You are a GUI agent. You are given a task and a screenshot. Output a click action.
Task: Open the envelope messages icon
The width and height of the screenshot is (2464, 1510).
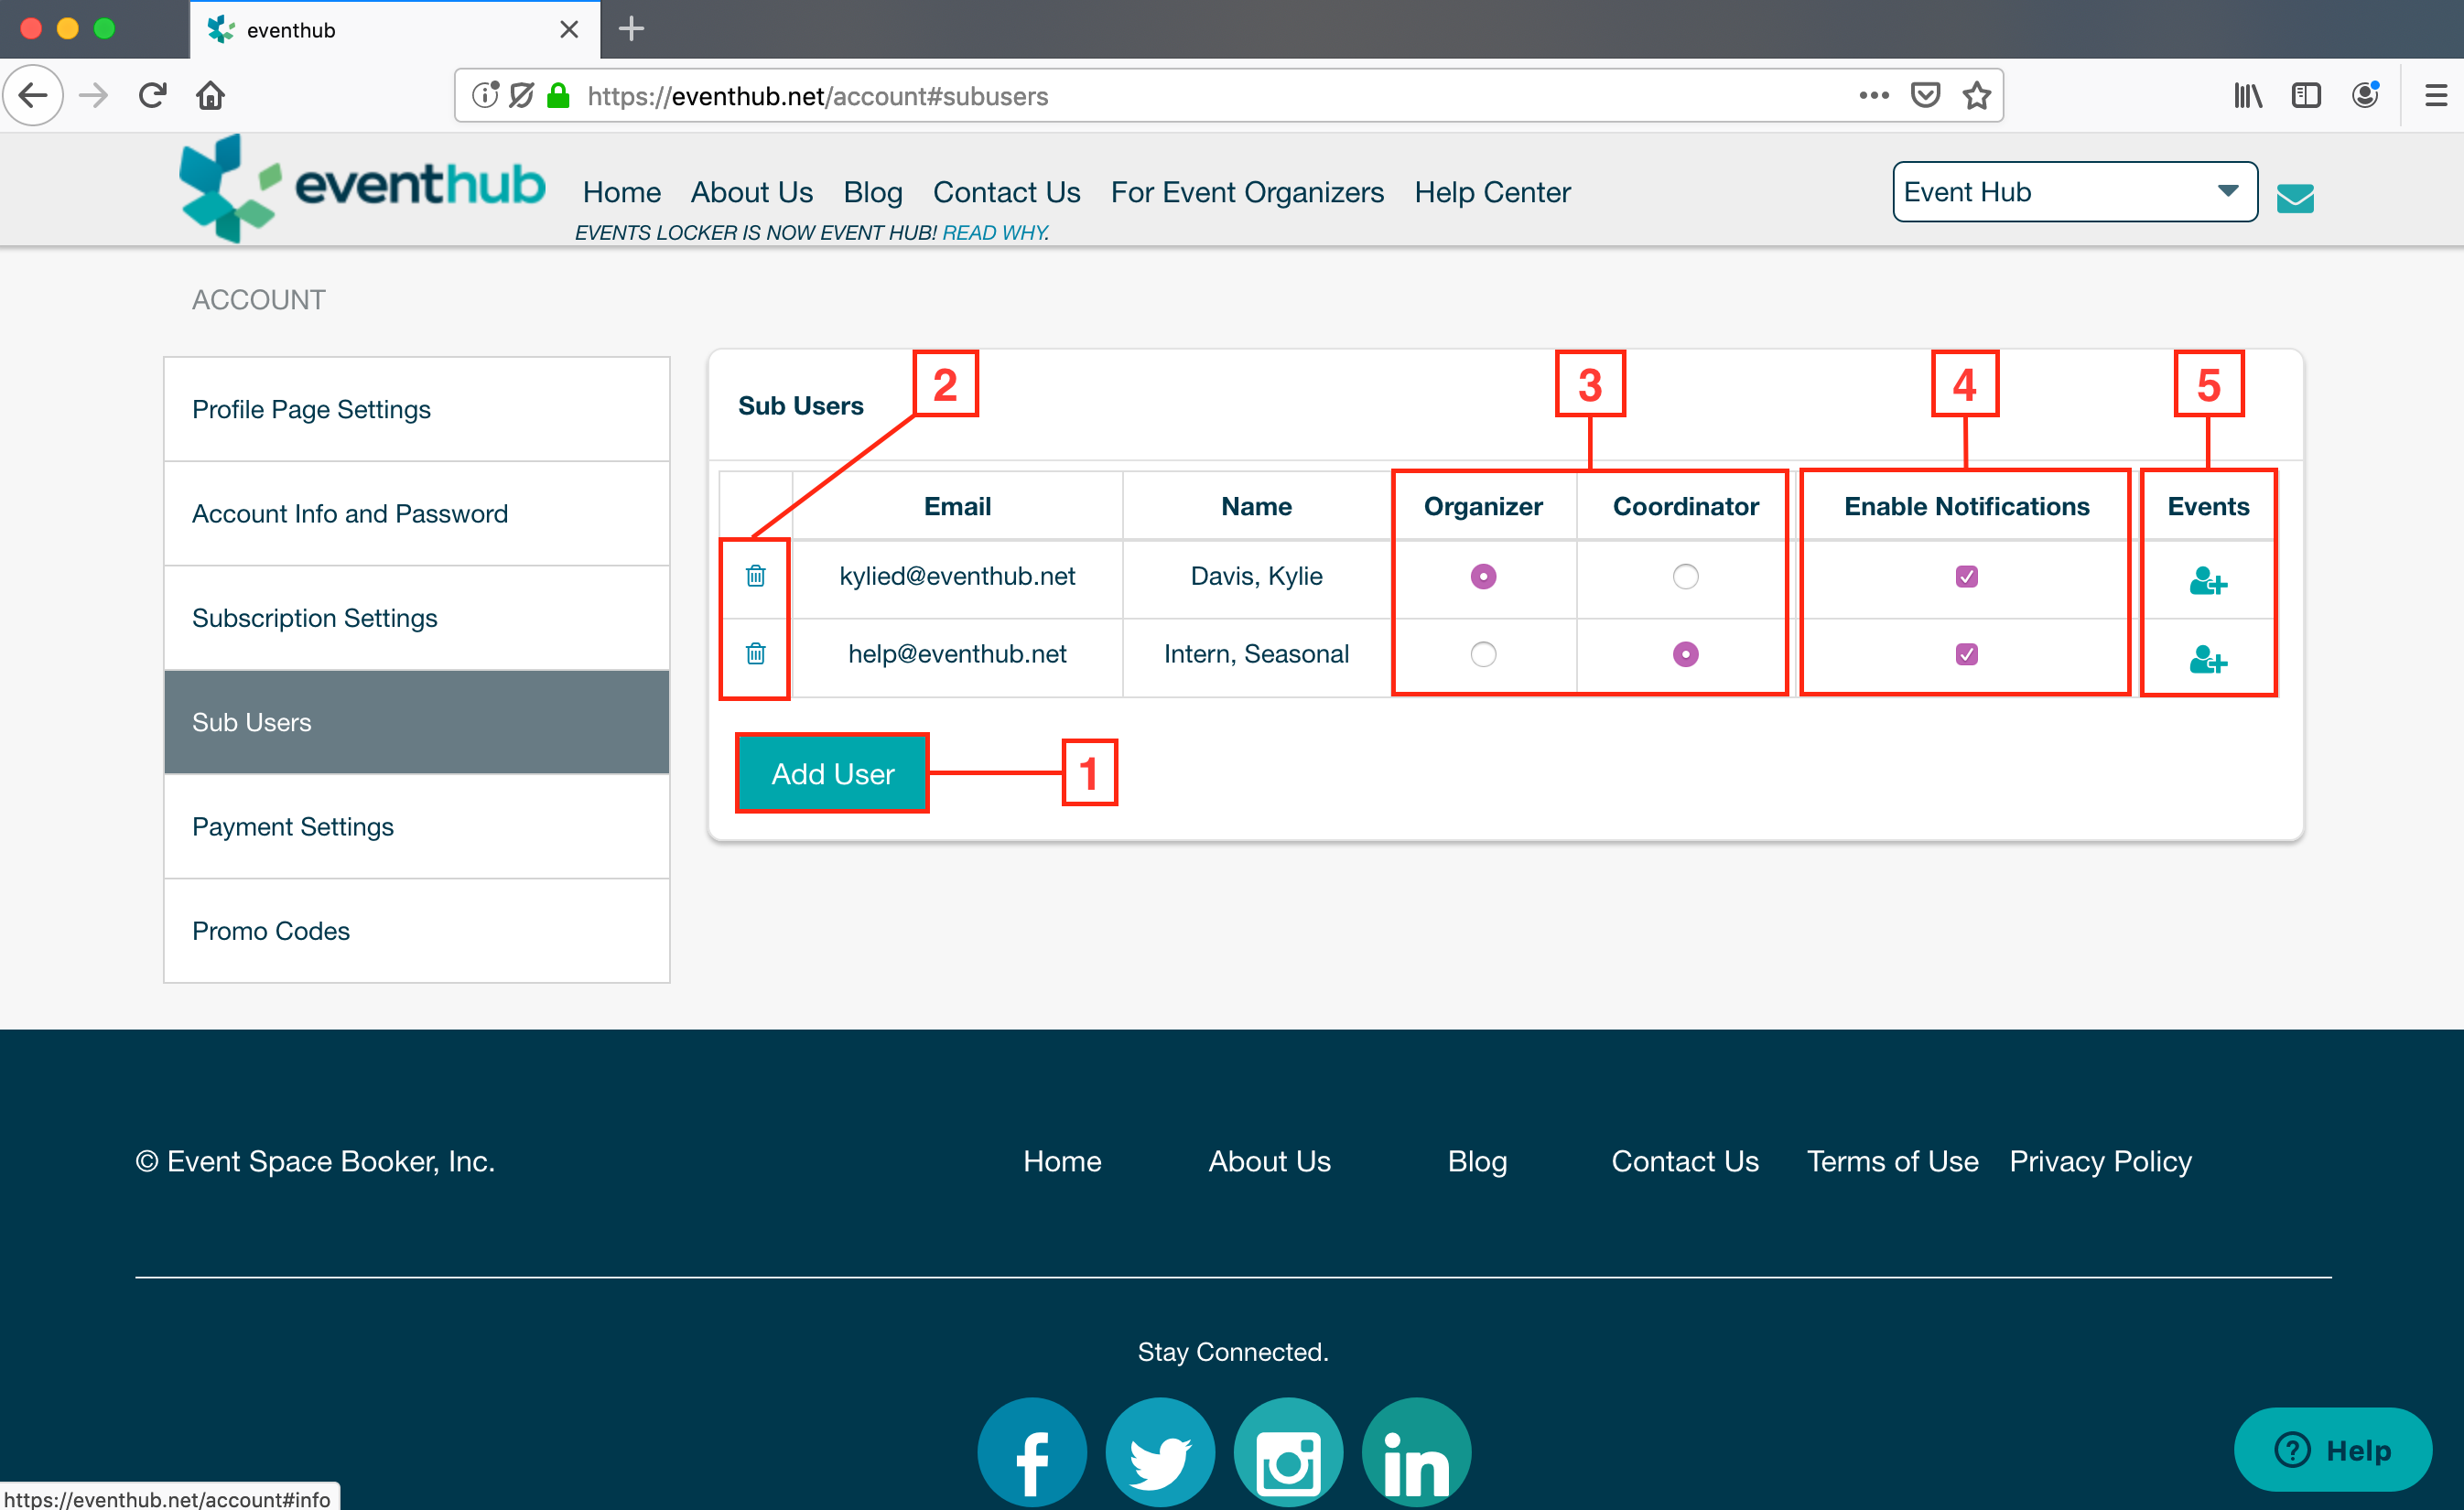(x=2295, y=197)
